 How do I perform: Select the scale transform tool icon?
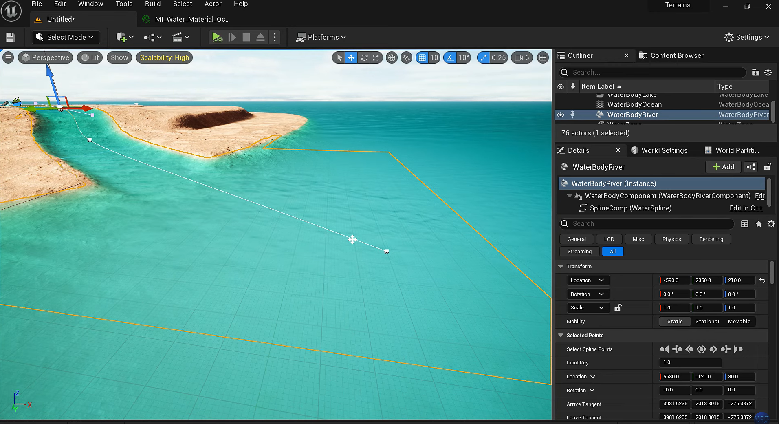(x=376, y=58)
